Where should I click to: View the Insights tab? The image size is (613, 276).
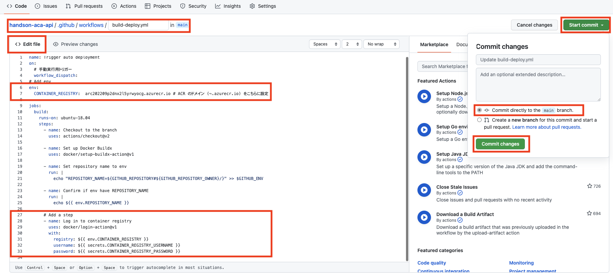228,6
